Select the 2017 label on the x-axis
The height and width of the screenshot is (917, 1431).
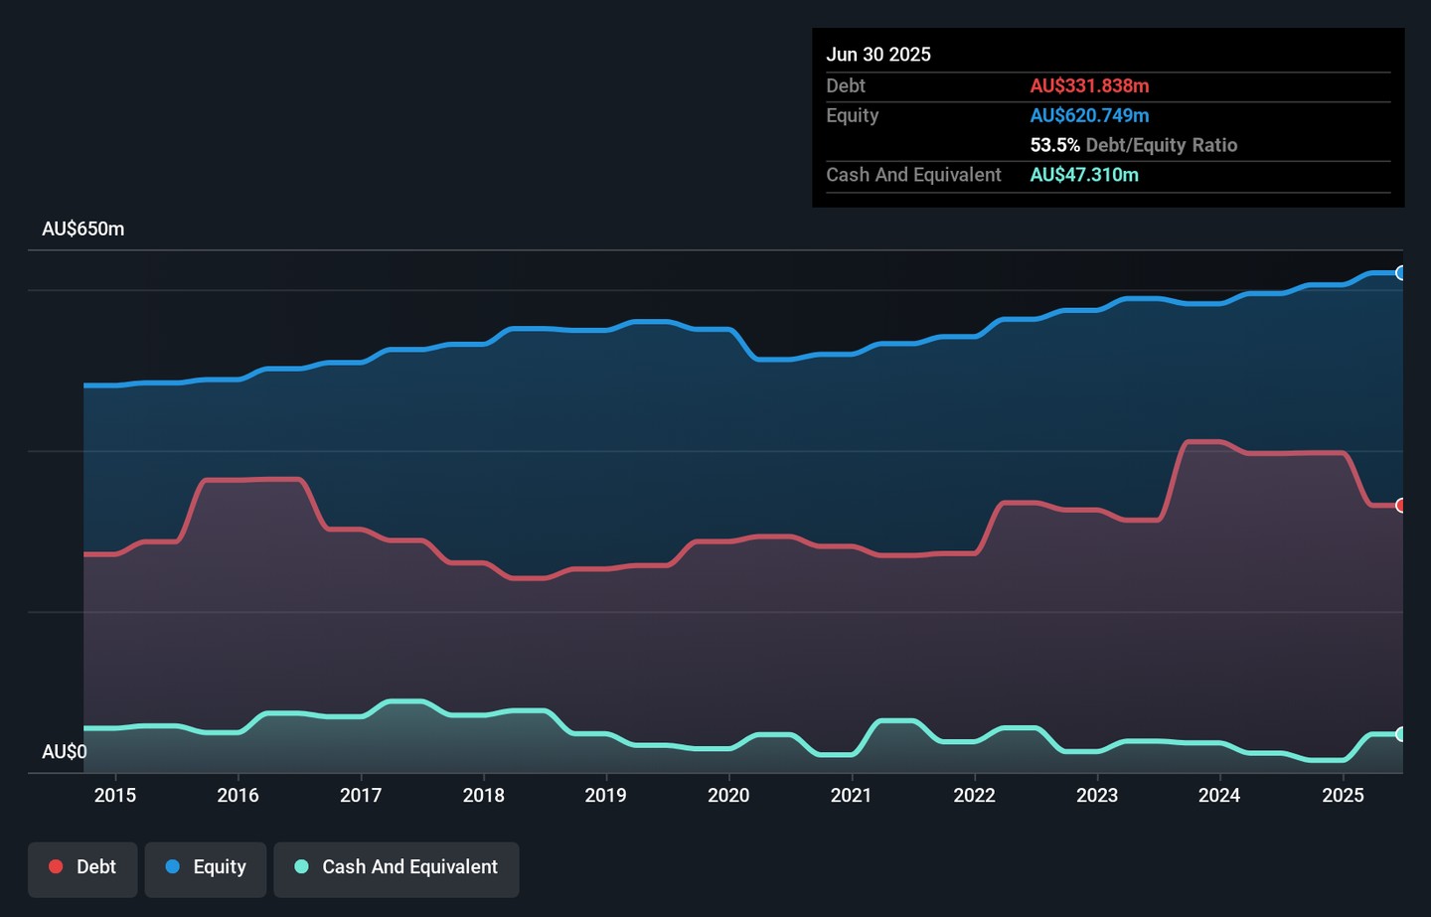click(361, 795)
